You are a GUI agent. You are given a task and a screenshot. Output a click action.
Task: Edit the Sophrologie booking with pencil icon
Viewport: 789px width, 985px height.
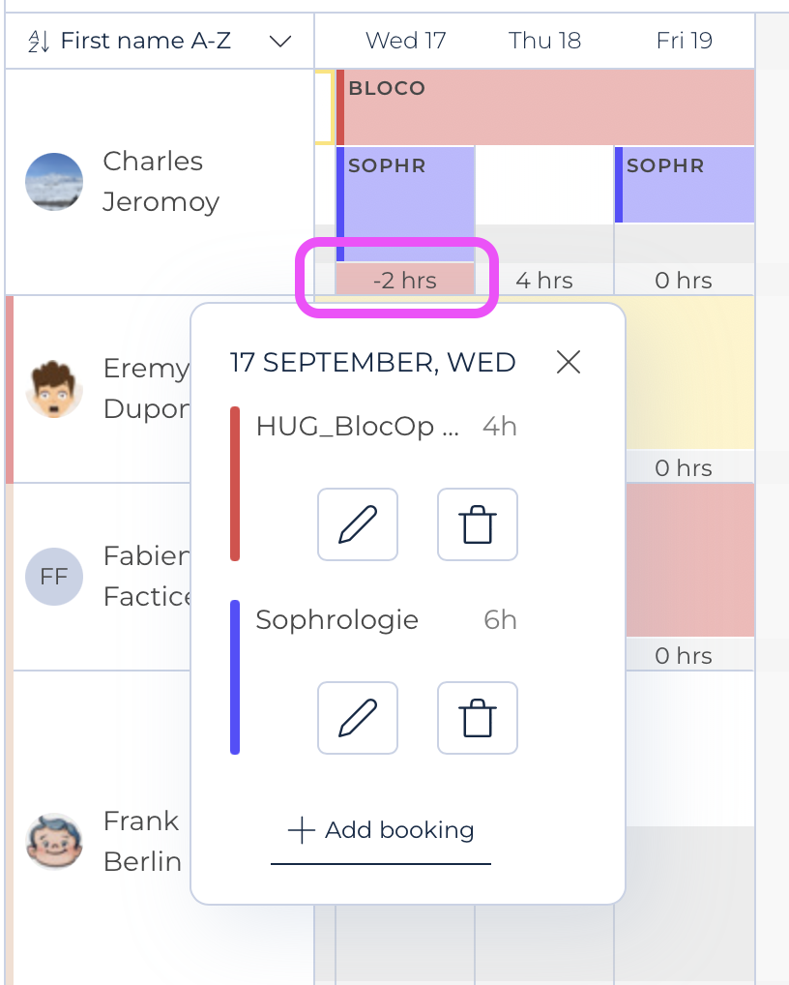click(357, 717)
